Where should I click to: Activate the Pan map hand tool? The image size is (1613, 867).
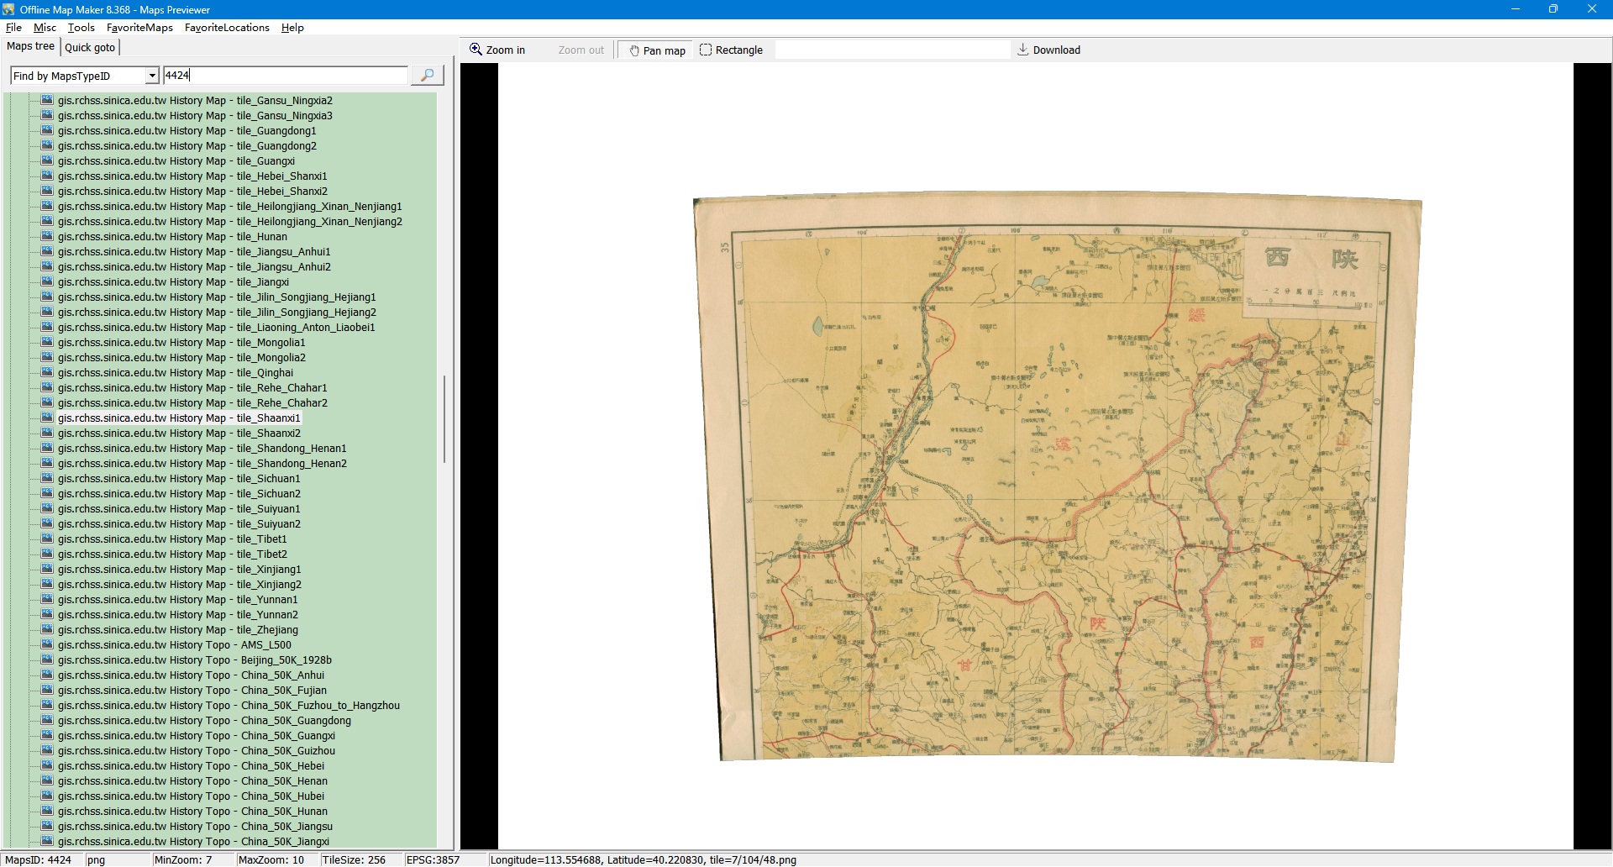click(657, 50)
